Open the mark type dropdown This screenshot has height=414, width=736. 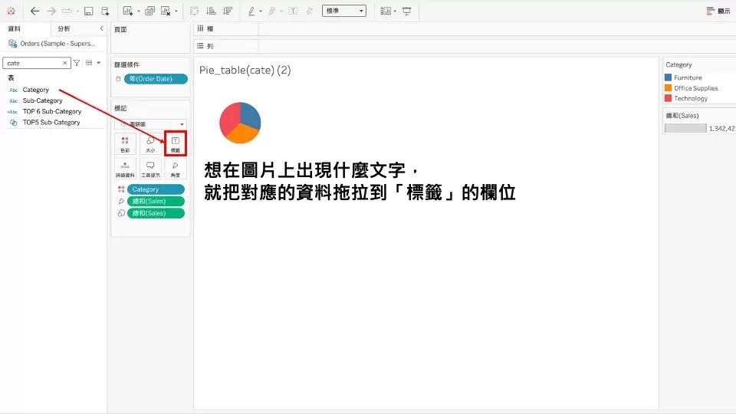click(151, 124)
